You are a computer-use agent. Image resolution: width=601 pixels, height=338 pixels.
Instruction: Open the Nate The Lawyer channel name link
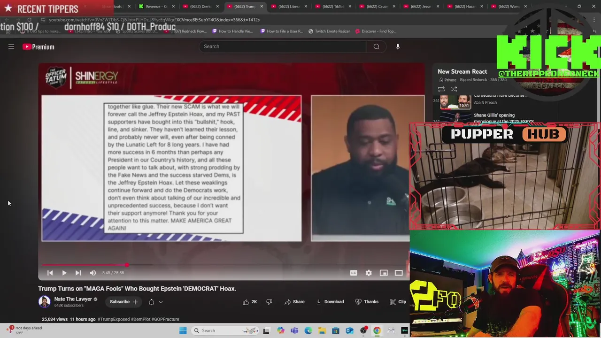pyautogui.click(x=73, y=299)
